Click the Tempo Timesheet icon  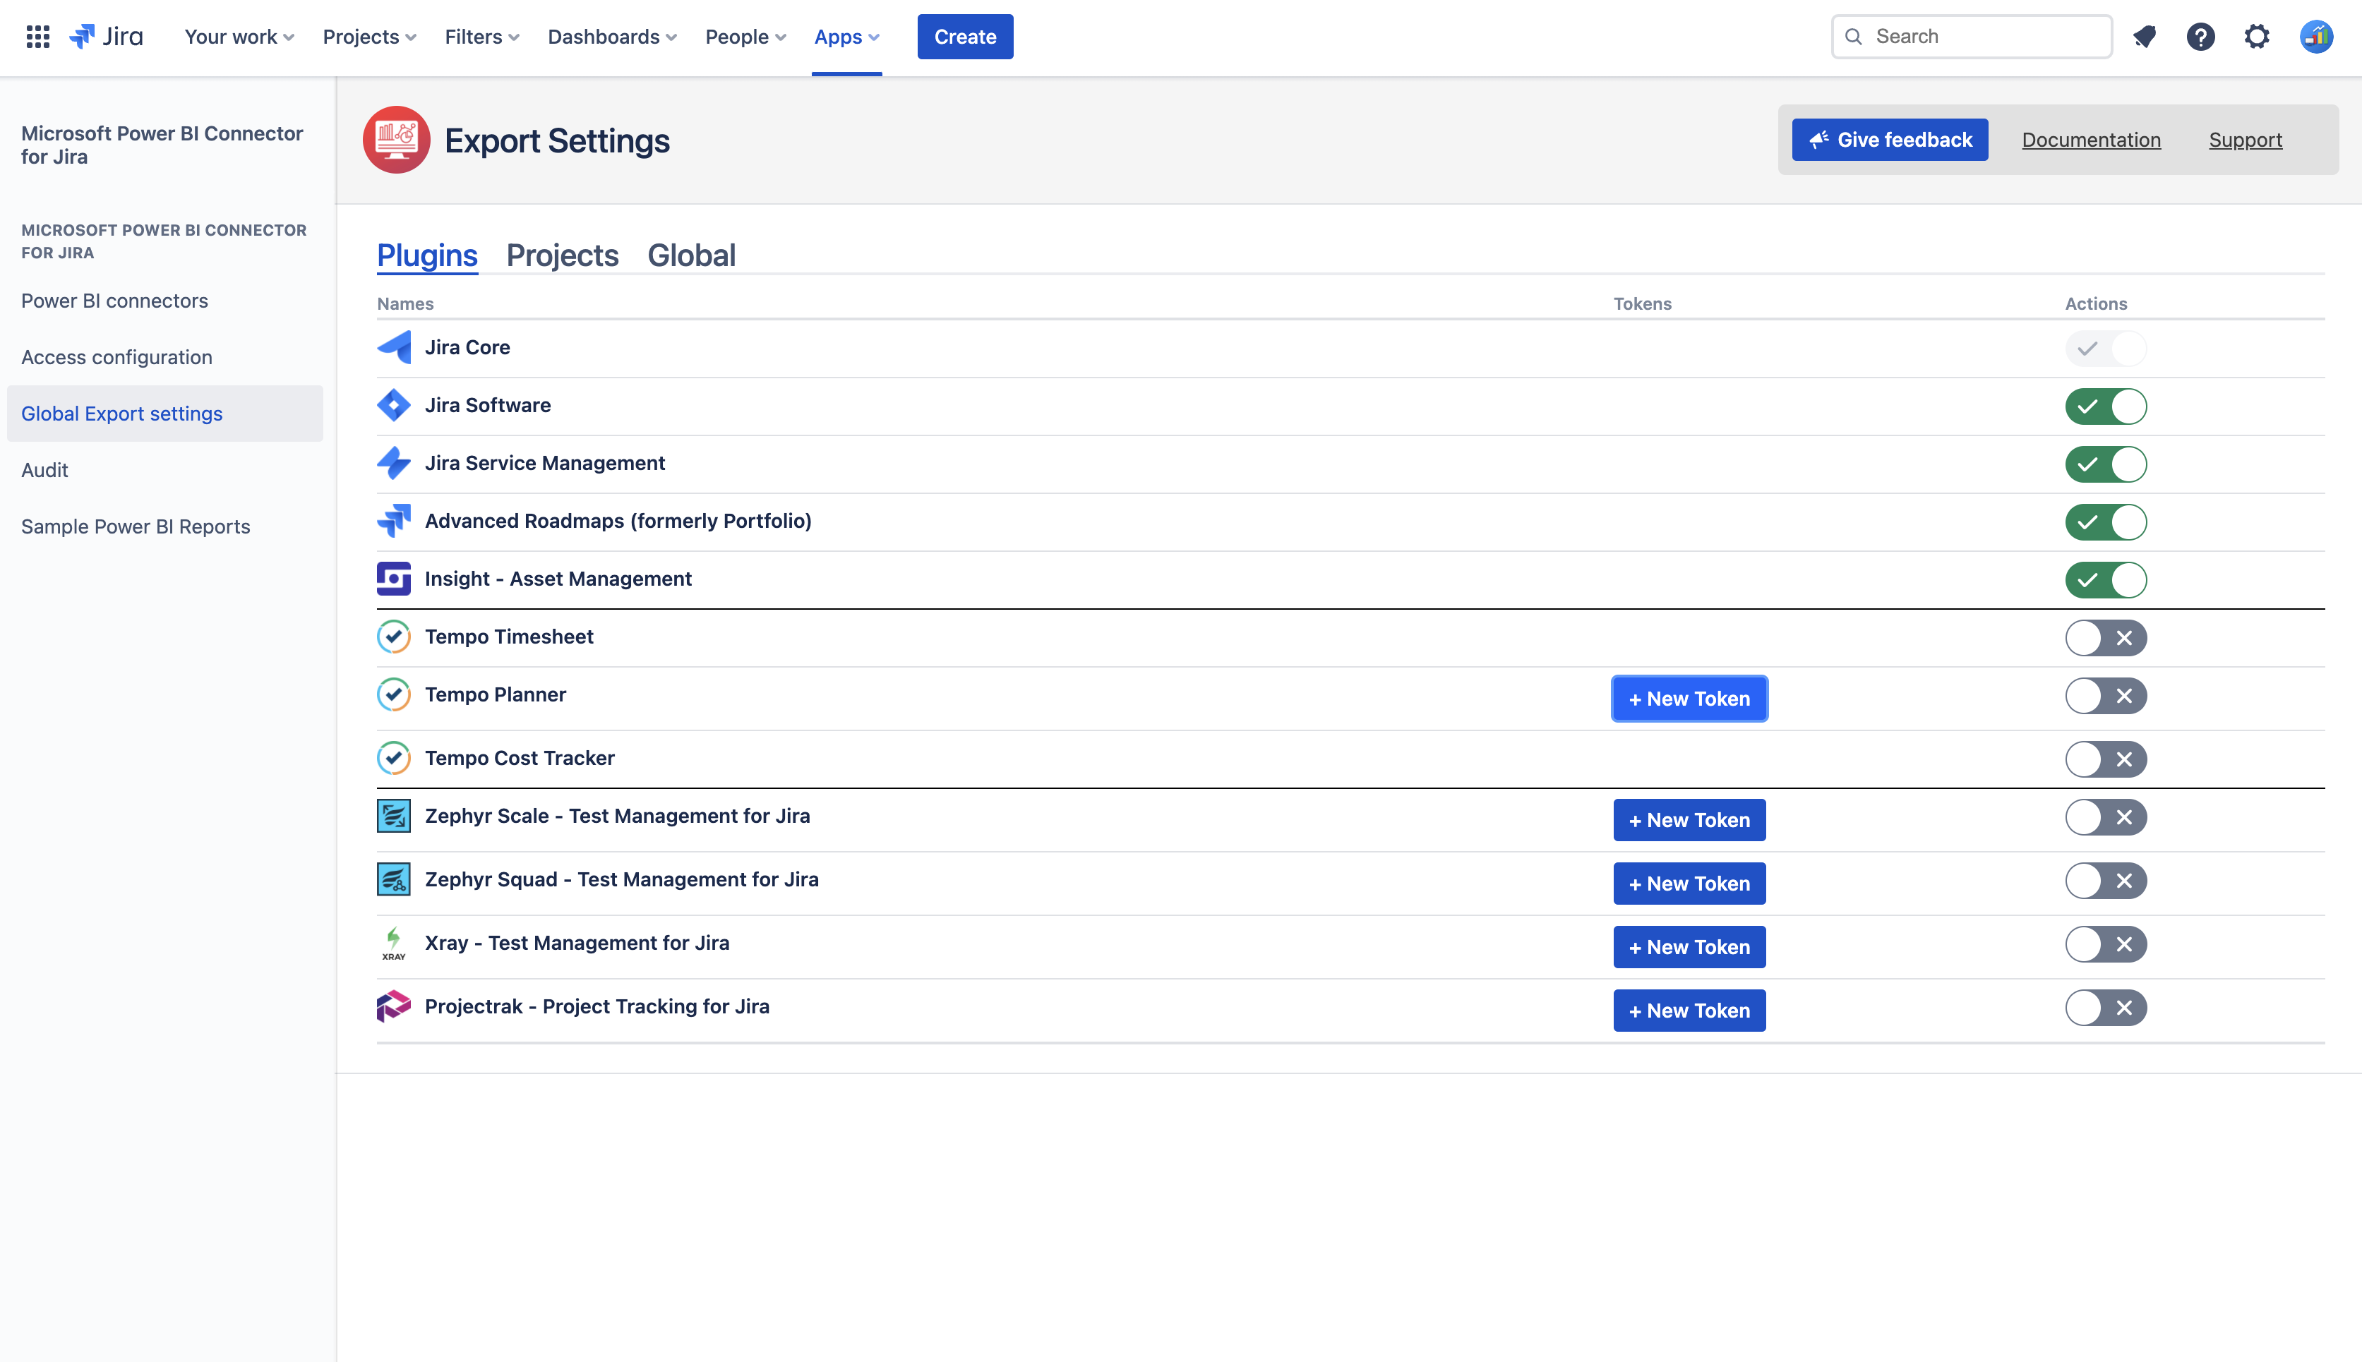click(x=394, y=637)
